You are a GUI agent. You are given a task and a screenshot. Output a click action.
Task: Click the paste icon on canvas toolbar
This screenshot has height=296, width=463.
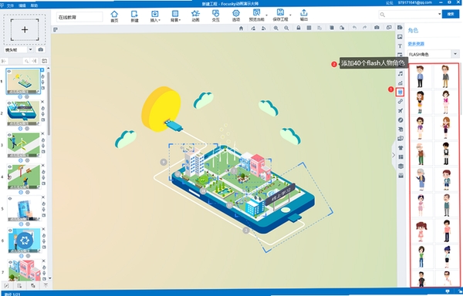click(342, 28)
